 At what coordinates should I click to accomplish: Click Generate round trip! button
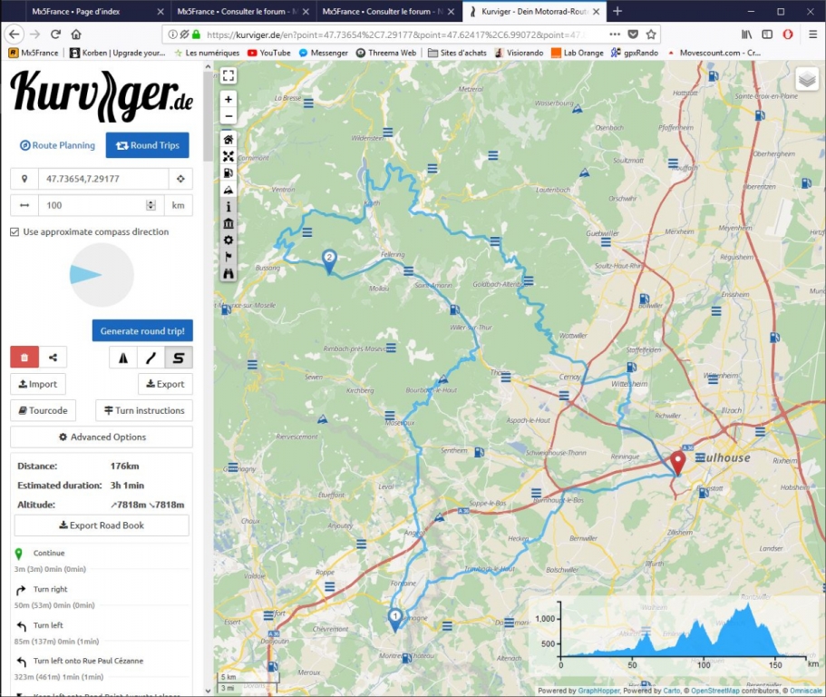142,331
